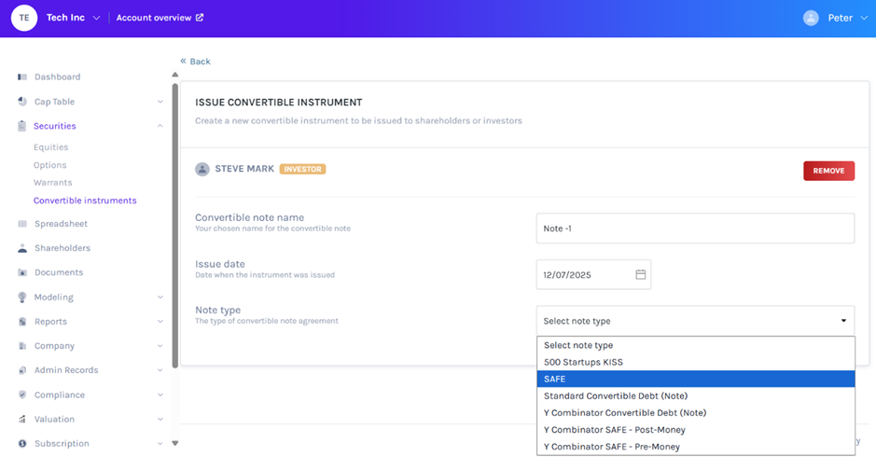Click the Spreadsheet icon in sidebar
876x457 pixels.
pos(22,224)
